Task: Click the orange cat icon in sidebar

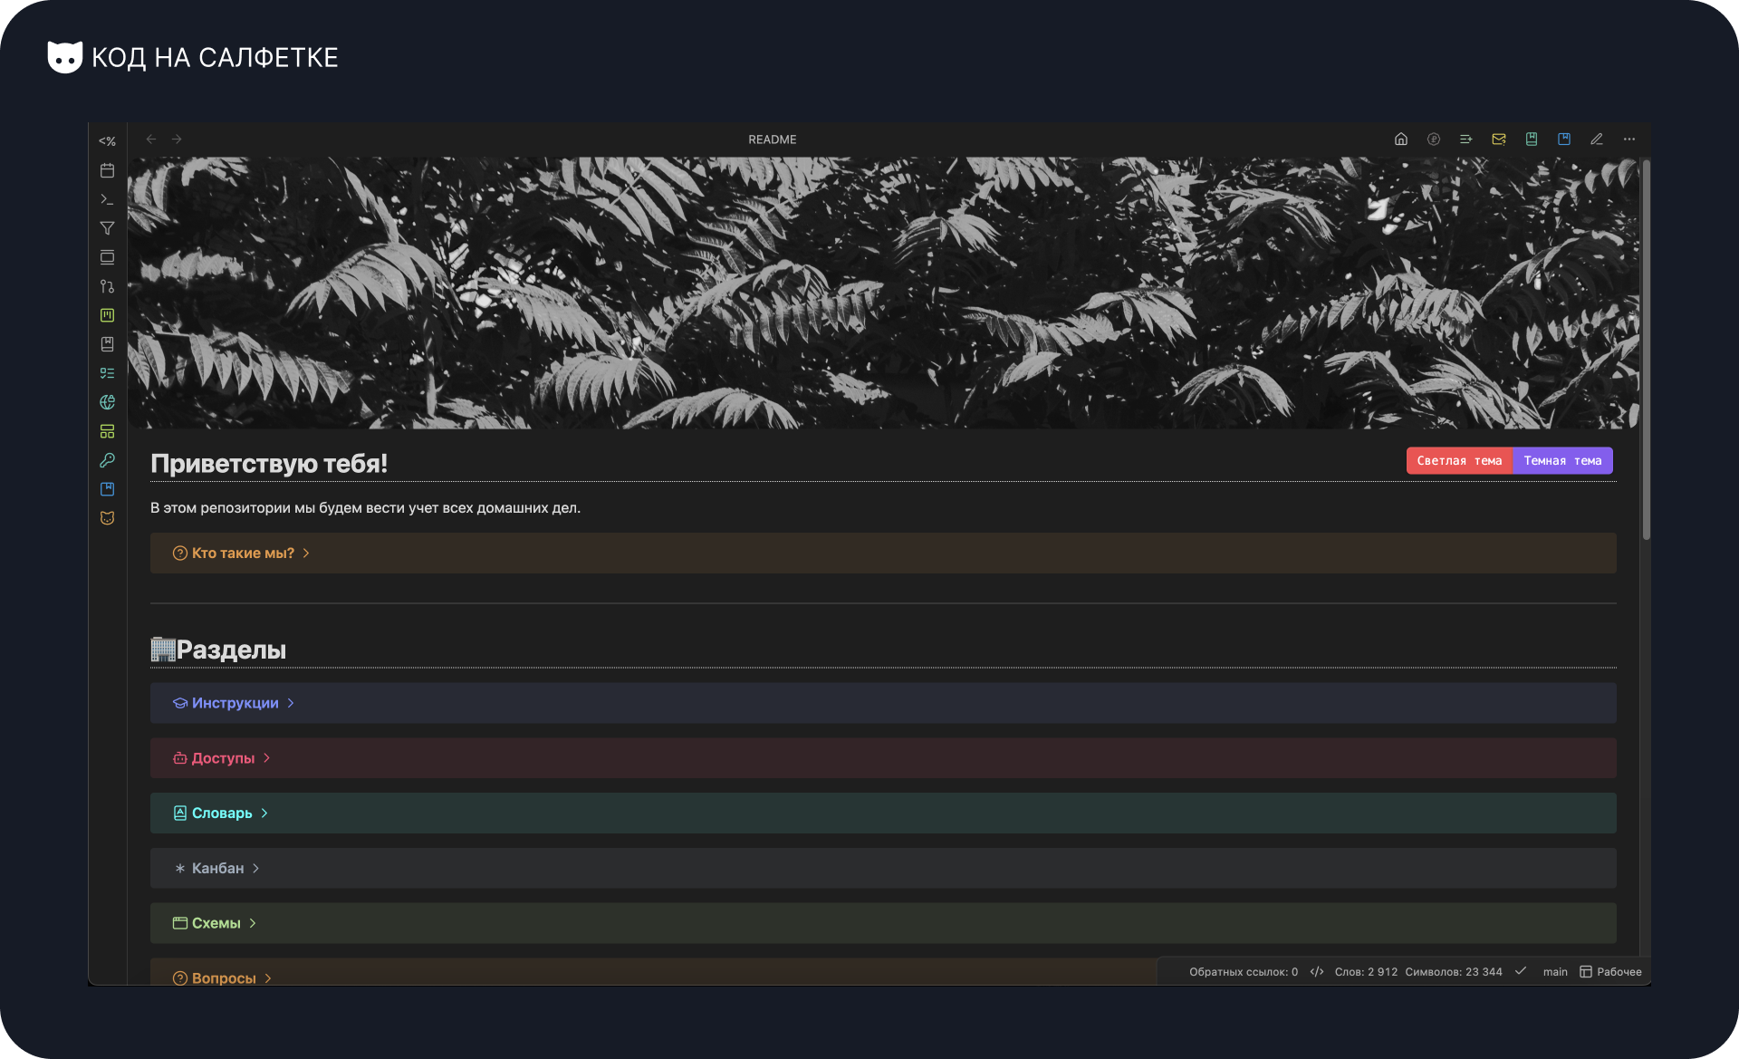Action: tap(107, 518)
